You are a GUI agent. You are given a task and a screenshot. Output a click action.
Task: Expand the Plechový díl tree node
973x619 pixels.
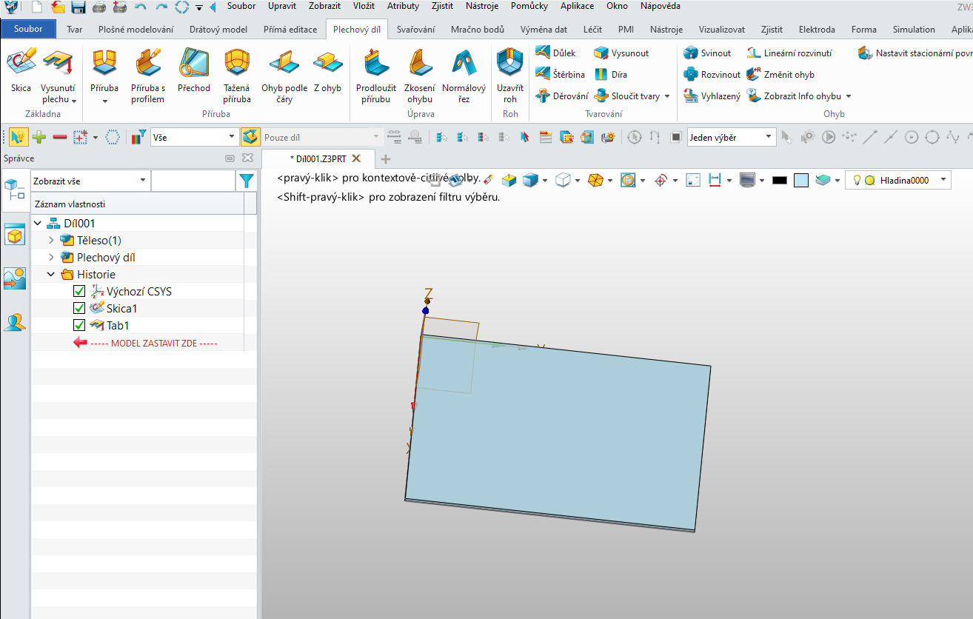click(51, 258)
